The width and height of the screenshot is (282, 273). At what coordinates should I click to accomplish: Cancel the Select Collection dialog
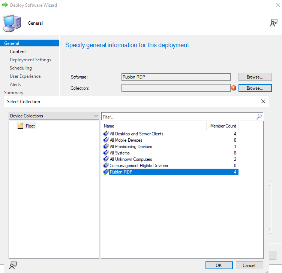tap(249, 265)
